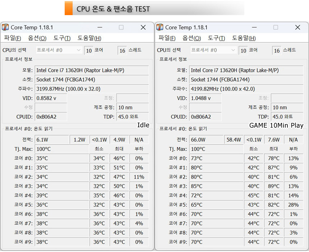
Task: Open 도움말 menu in left window
Action: point(89,38)
